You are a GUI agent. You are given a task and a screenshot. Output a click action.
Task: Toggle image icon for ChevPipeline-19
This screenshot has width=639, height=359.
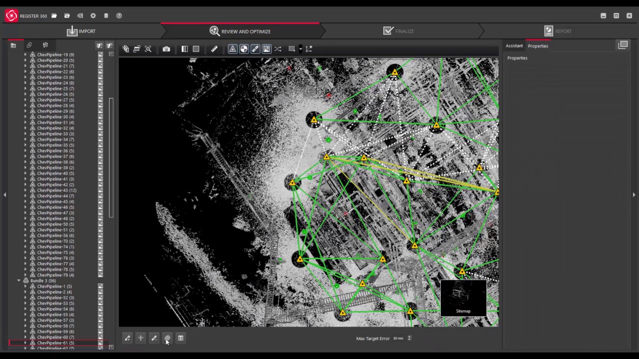pos(100,55)
